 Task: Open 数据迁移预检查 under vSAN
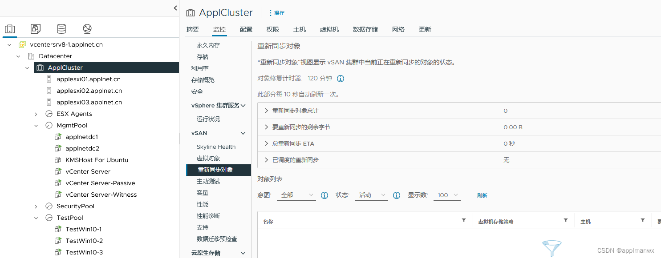(x=217, y=239)
